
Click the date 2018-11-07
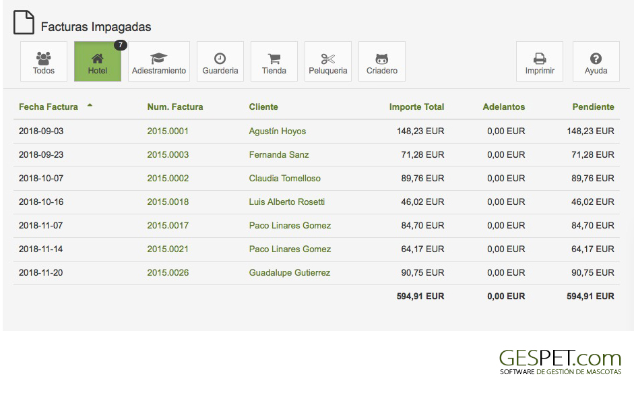click(41, 225)
